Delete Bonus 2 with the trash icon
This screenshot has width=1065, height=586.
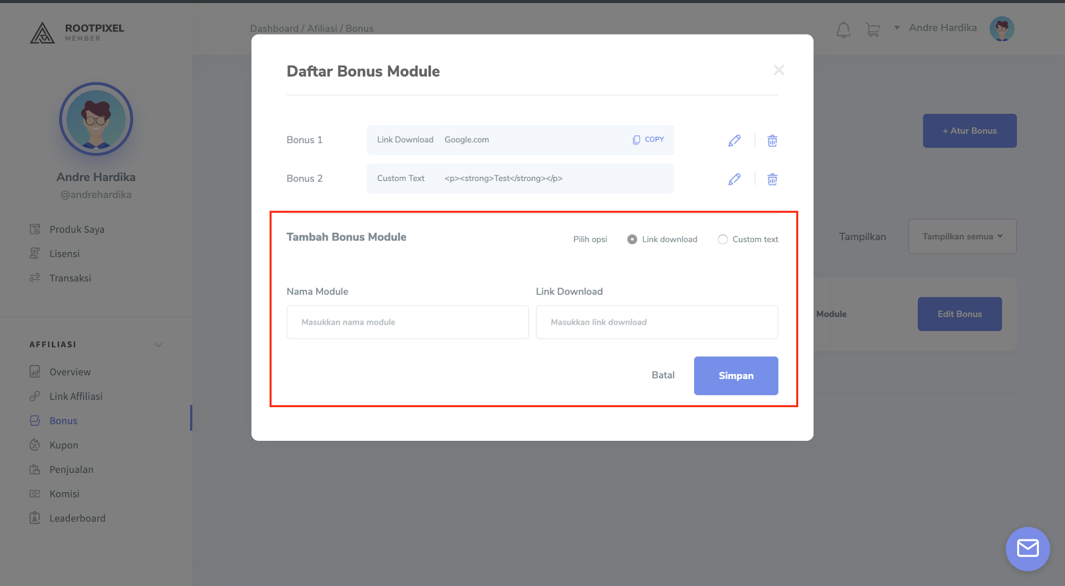click(772, 179)
